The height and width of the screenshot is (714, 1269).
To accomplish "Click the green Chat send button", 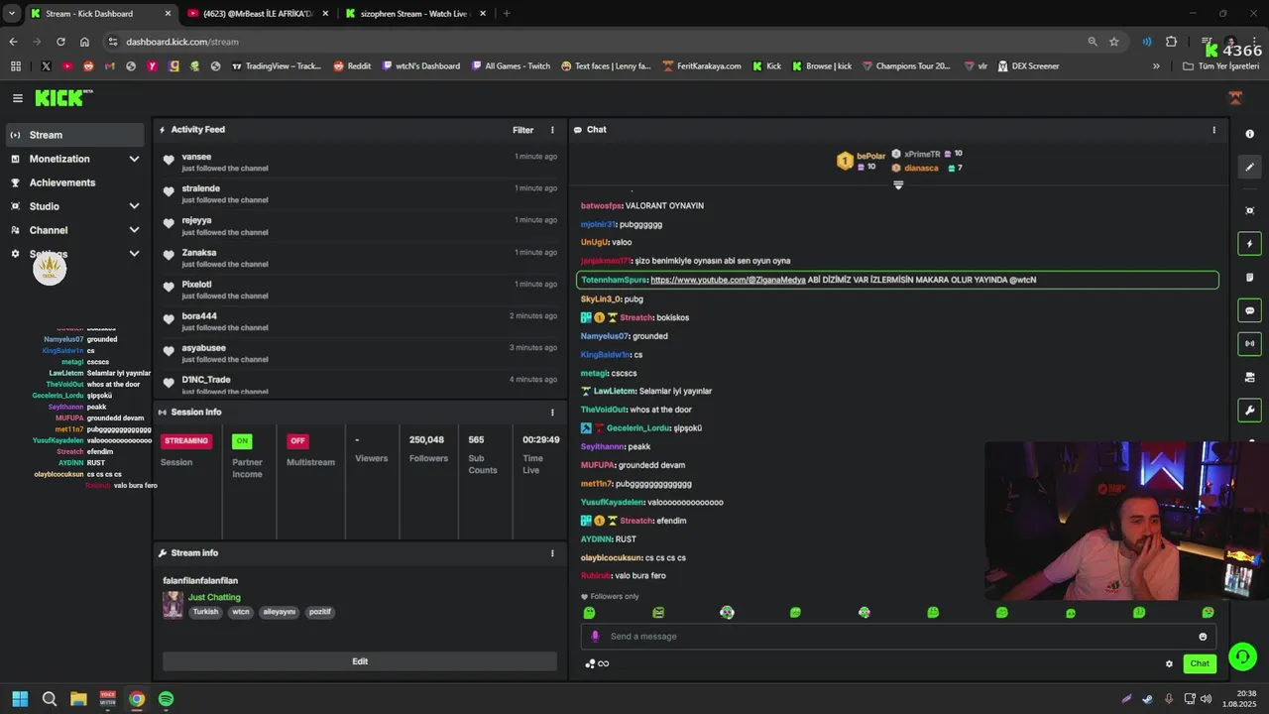I will point(1200,663).
